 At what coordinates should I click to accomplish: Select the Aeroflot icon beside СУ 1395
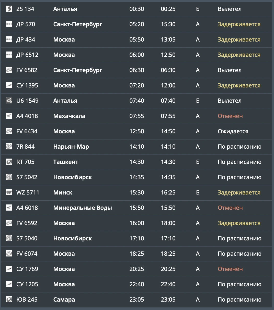click(9, 85)
